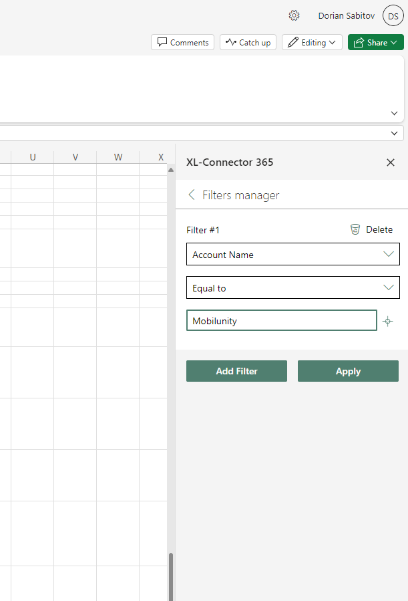Select column U header
The image size is (408, 601).
click(33, 157)
